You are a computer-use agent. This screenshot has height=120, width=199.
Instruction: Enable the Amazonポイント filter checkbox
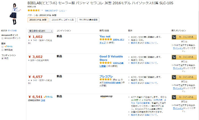point(3,38)
